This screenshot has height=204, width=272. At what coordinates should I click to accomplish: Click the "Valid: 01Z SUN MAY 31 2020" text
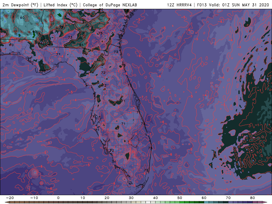click(x=239, y=5)
